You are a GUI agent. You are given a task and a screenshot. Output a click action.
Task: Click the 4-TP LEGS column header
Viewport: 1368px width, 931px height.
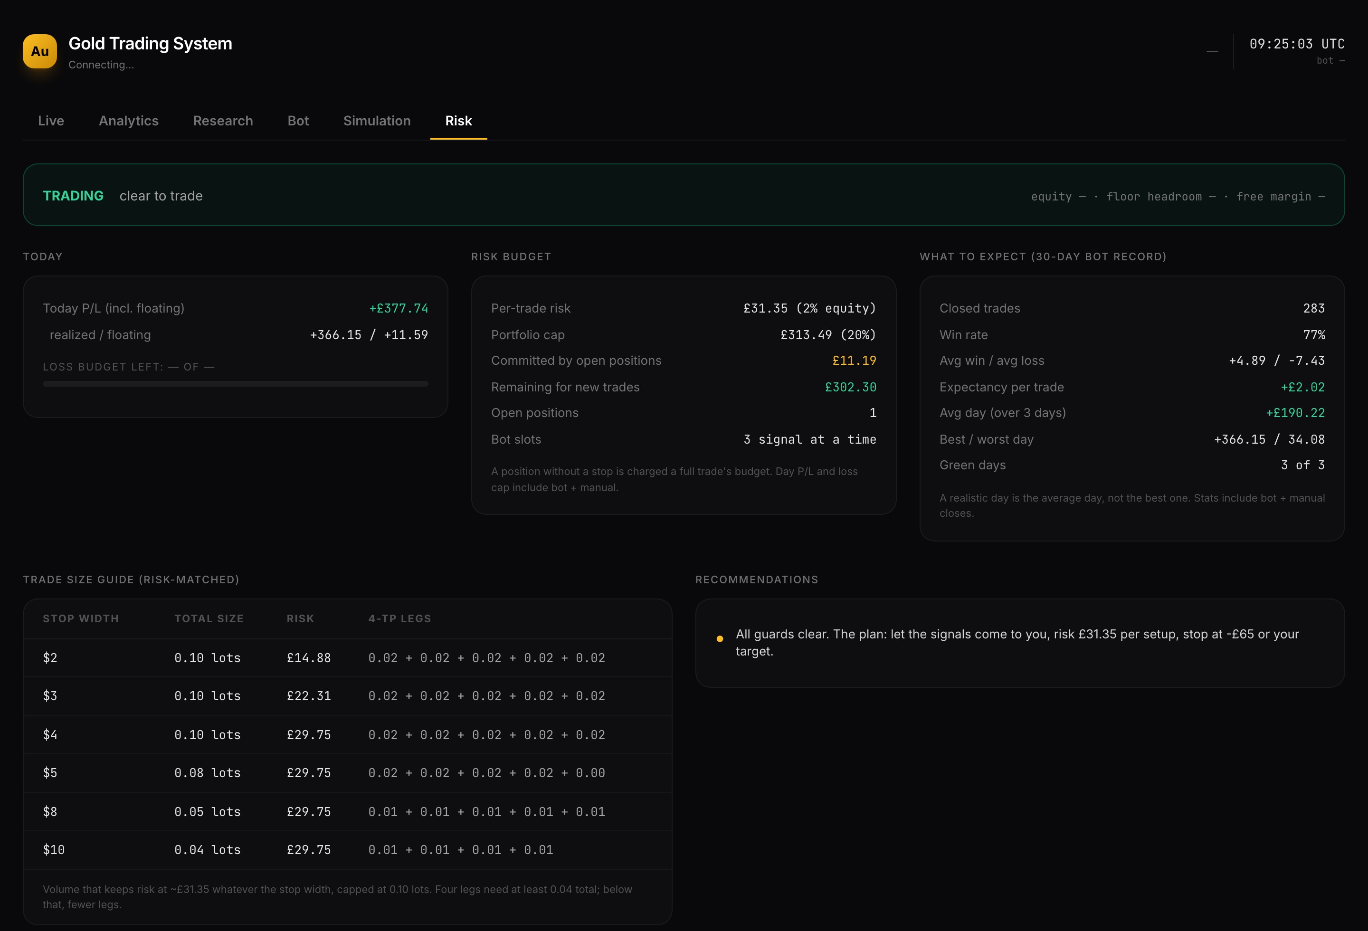[x=399, y=618]
